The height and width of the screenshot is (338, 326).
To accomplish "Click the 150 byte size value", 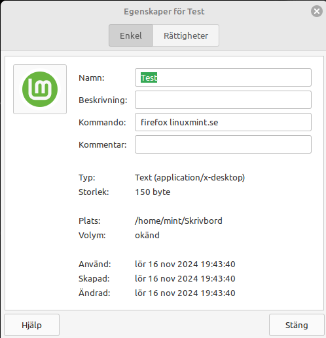I will tap(153, 192).
